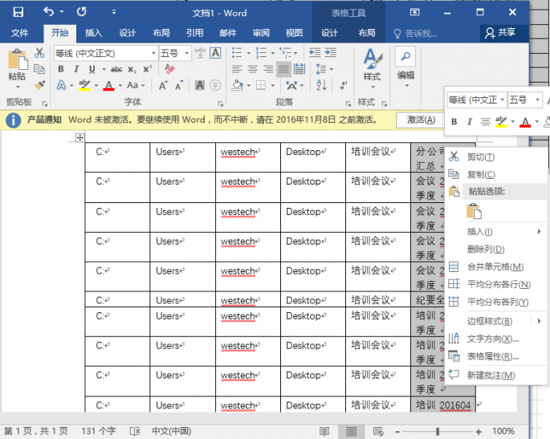Toggle Bold in the ribbon

click(61, 69)
